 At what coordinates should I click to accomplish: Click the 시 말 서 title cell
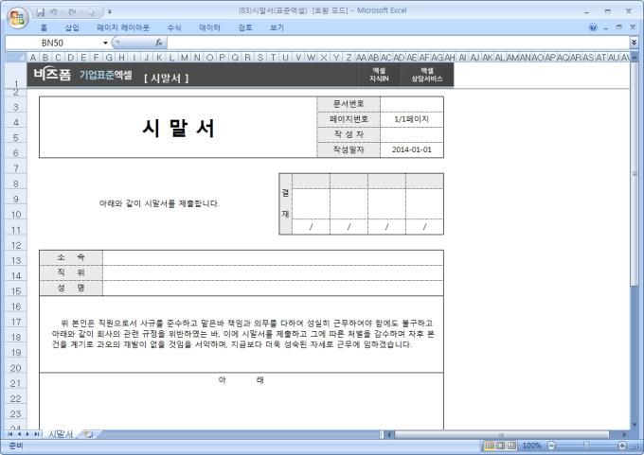click(x=178, y=127)
